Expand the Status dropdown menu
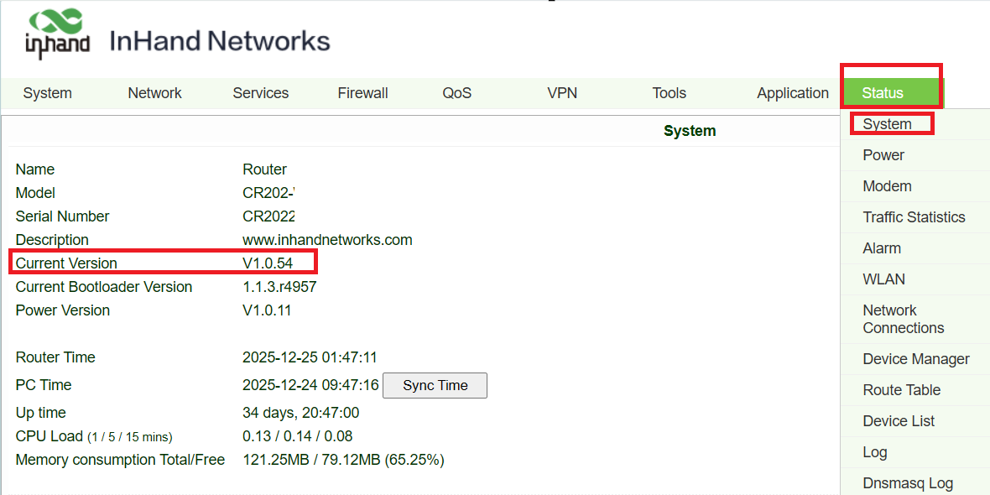 [883, 93]
